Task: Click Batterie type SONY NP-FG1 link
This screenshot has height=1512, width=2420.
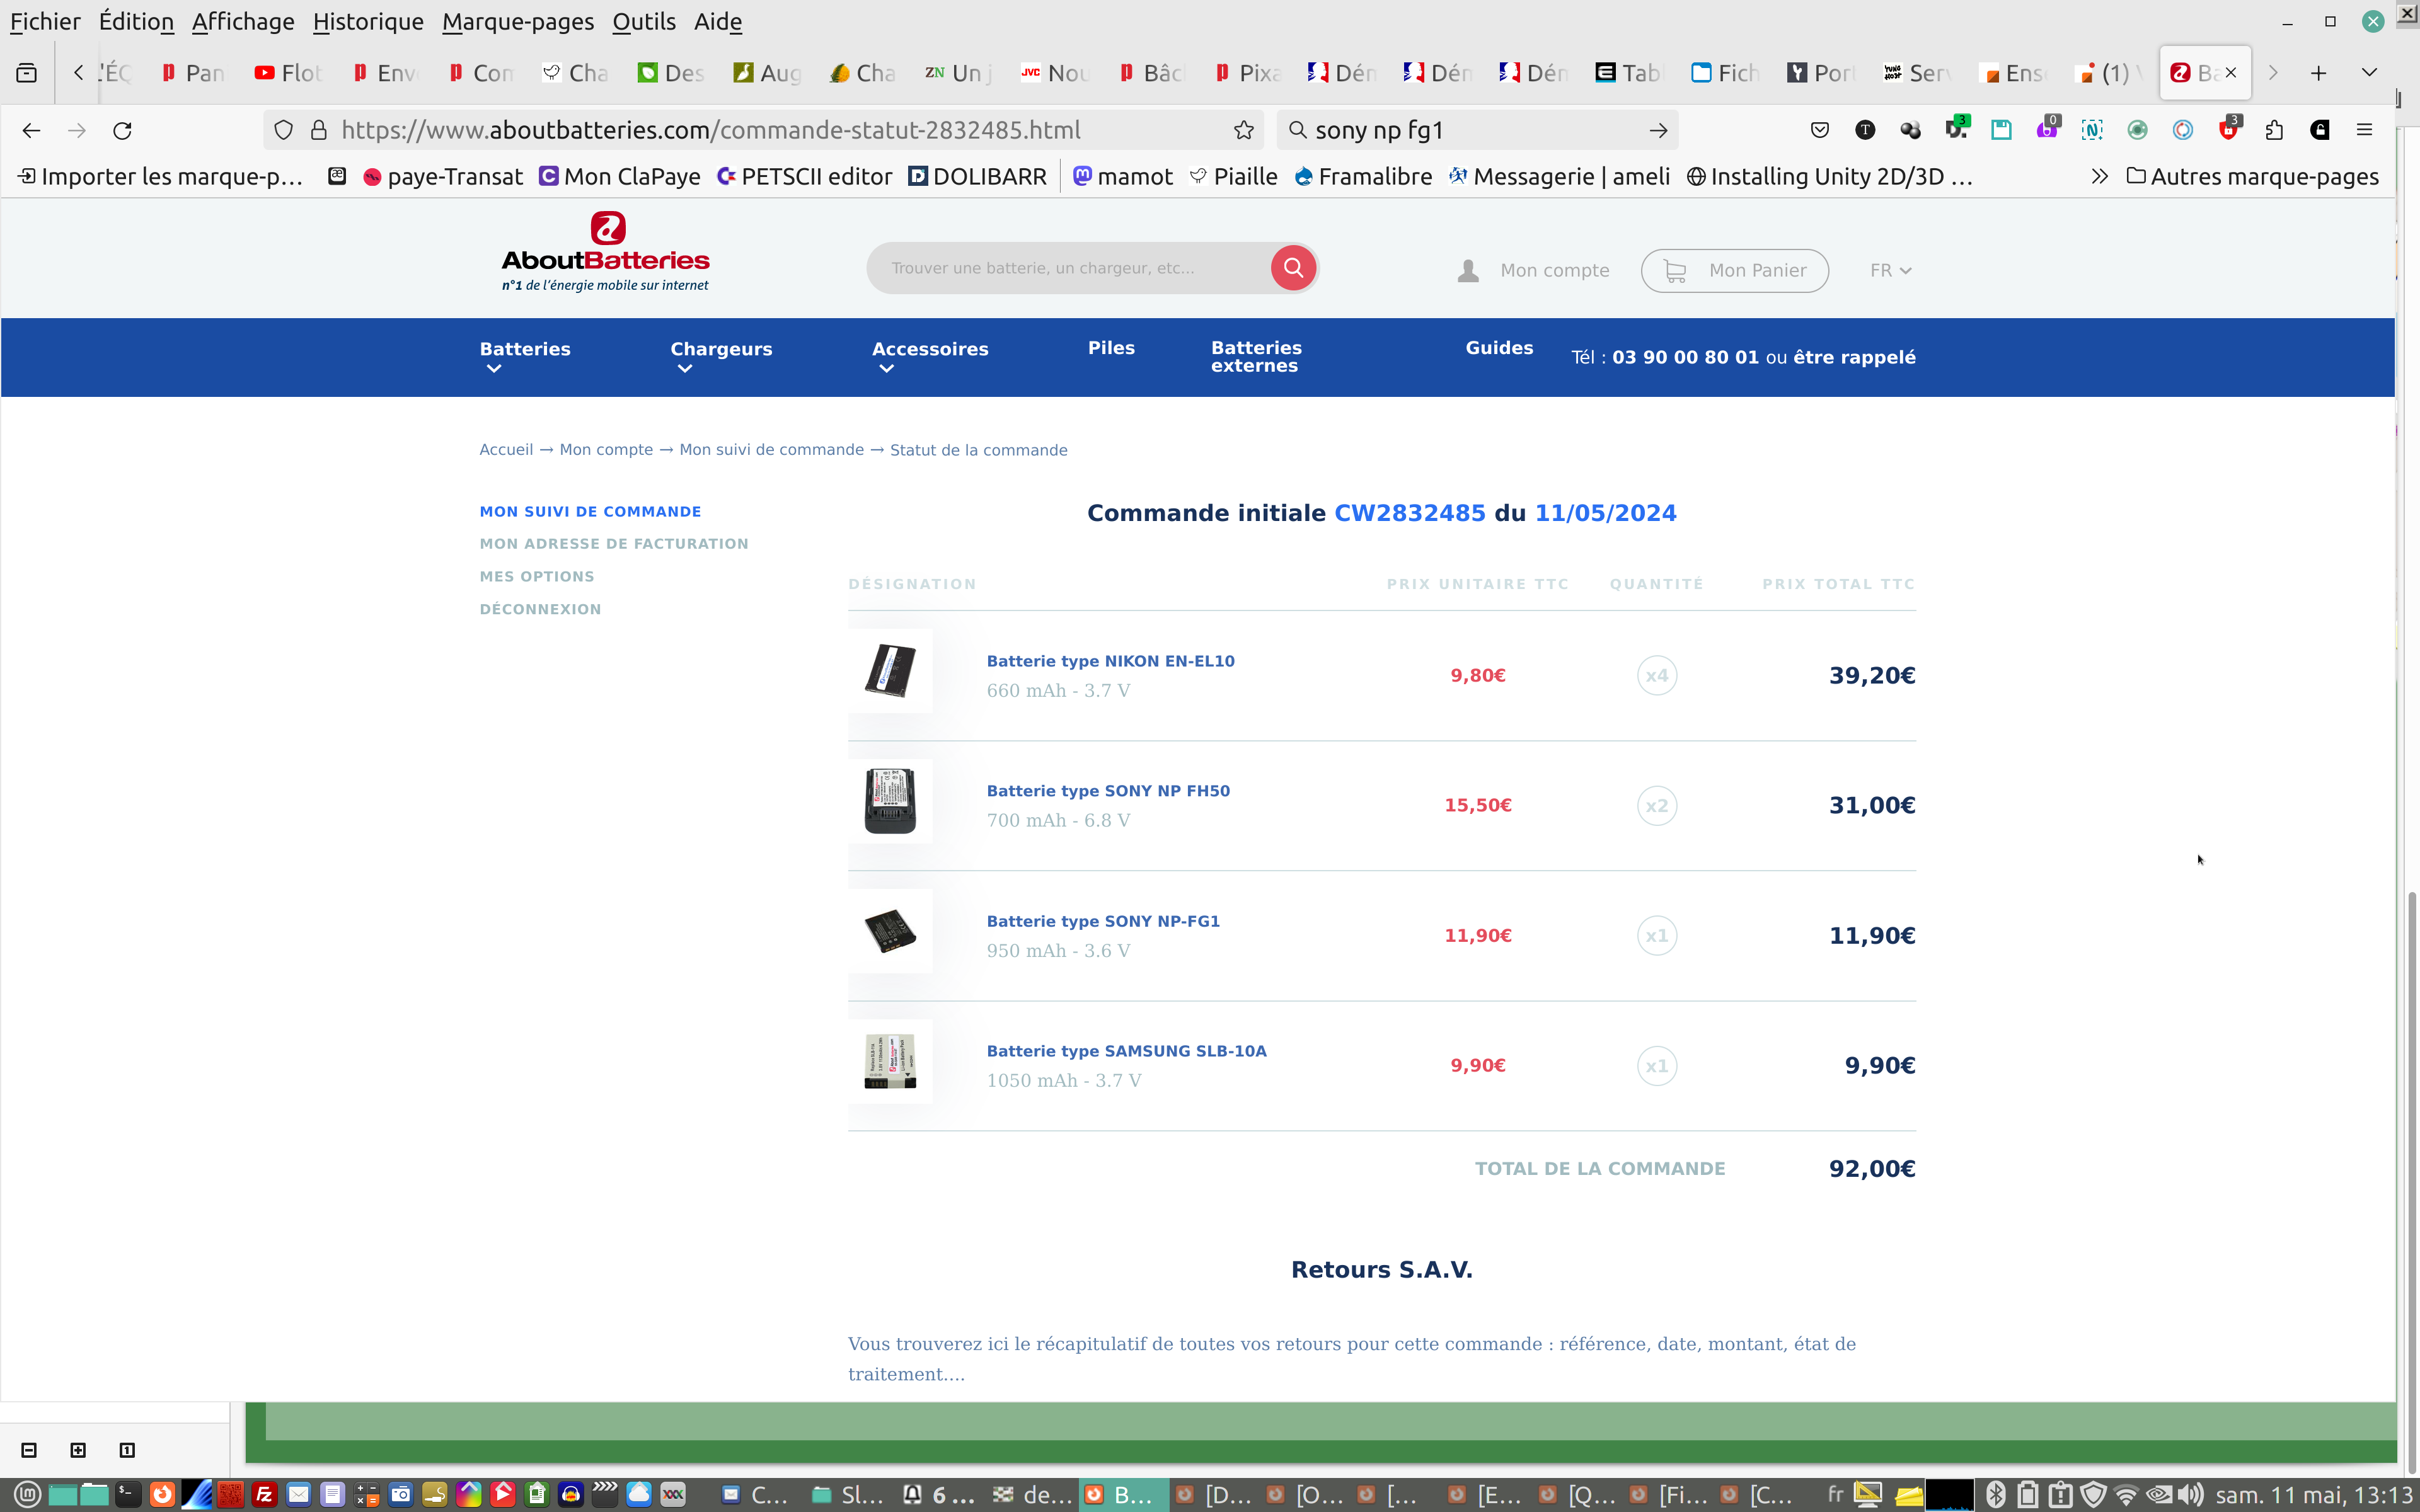Action: click(x=1102, y=921)
